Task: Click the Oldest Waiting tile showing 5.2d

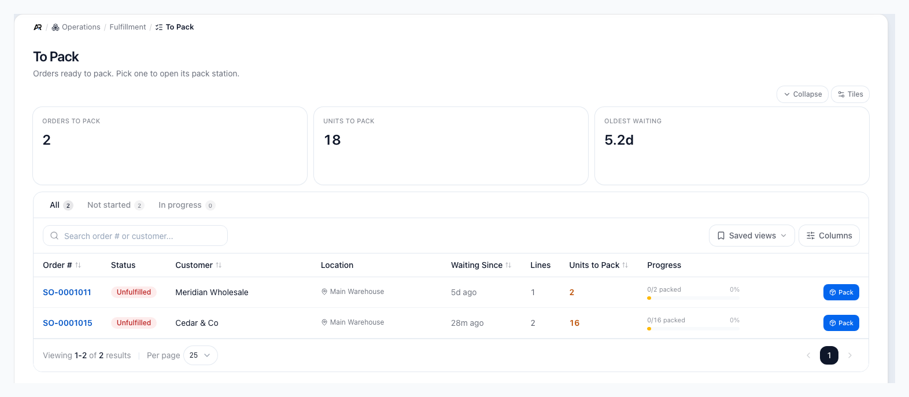Action: [x=732, y=146]
